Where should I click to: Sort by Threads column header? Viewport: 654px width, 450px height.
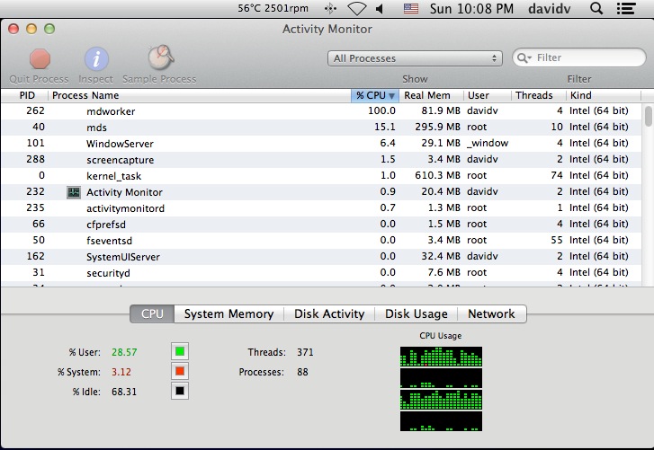539,95
